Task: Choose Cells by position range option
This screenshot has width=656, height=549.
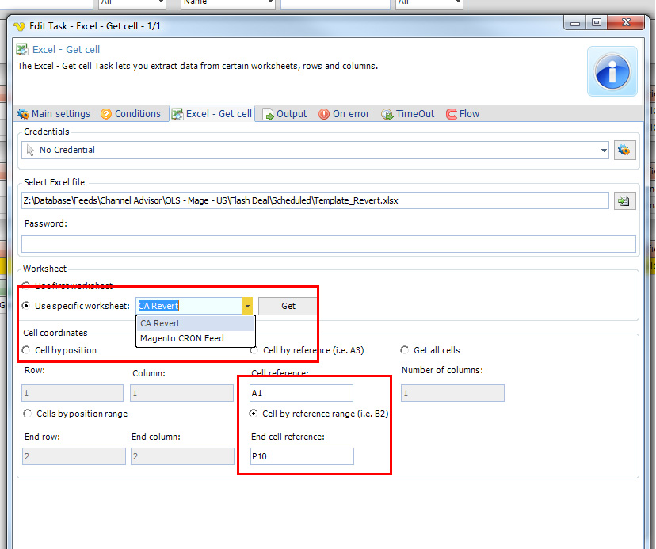Action: point(29,414)
